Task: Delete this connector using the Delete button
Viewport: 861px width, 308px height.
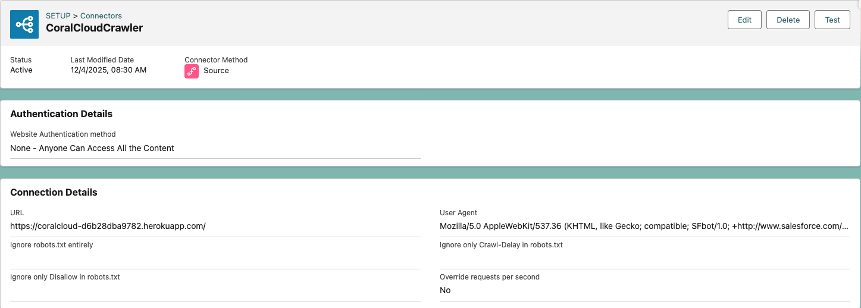Action: [788, 20]
